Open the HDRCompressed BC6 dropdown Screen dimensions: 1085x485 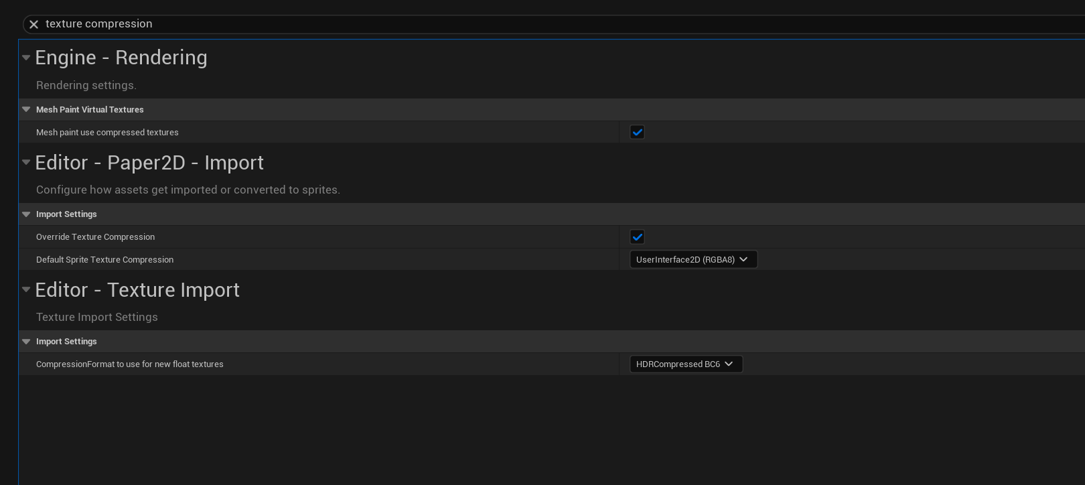click(x=686, y=364)
